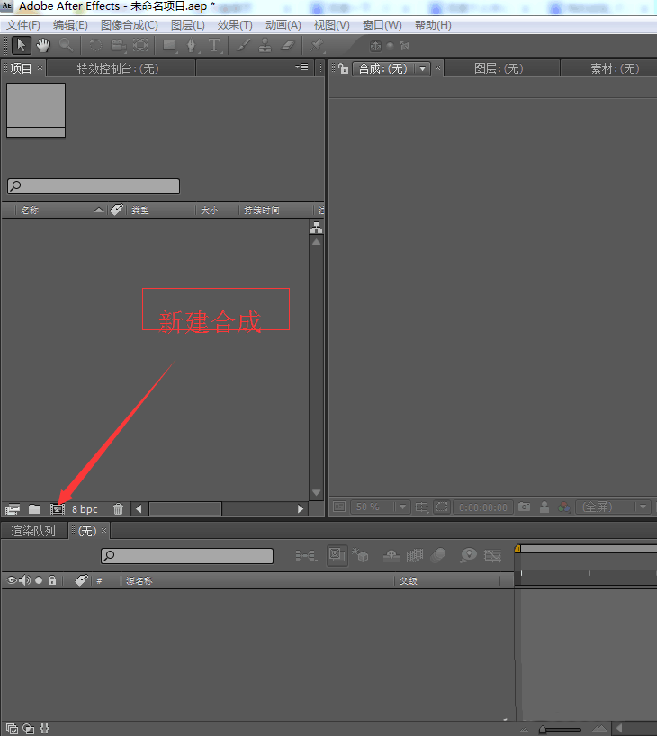Click the 持续时间 column header

[262, 210]
